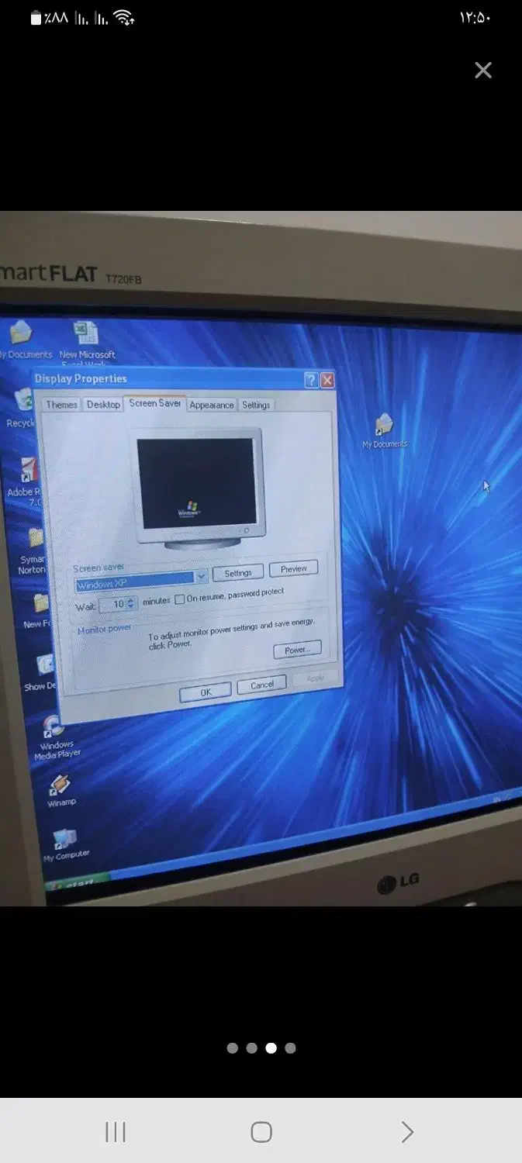The image size is (522, 1163).
Task: Open the Settings tab in Display Properties
Action: [x=256, y=405]
